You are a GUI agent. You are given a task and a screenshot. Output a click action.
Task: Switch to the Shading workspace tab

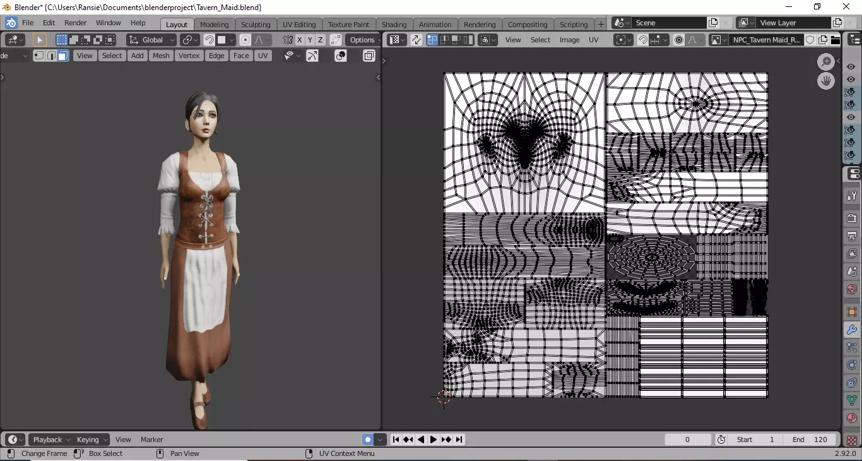(x=394, y=25)
